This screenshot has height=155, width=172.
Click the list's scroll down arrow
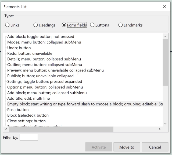166,124
